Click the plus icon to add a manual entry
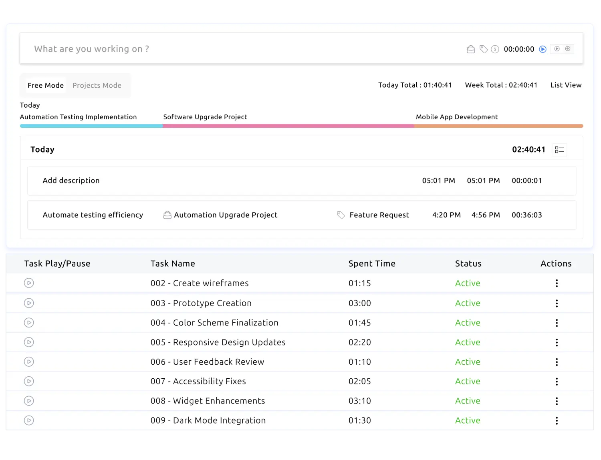601x460 pixels. click(568, 48)
